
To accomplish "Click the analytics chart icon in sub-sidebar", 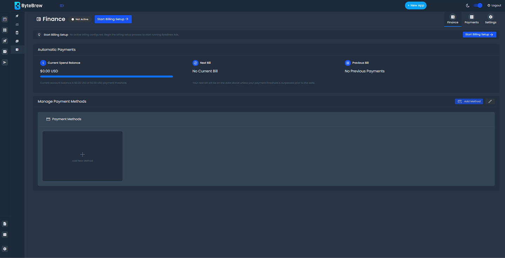I will (17, 24).
